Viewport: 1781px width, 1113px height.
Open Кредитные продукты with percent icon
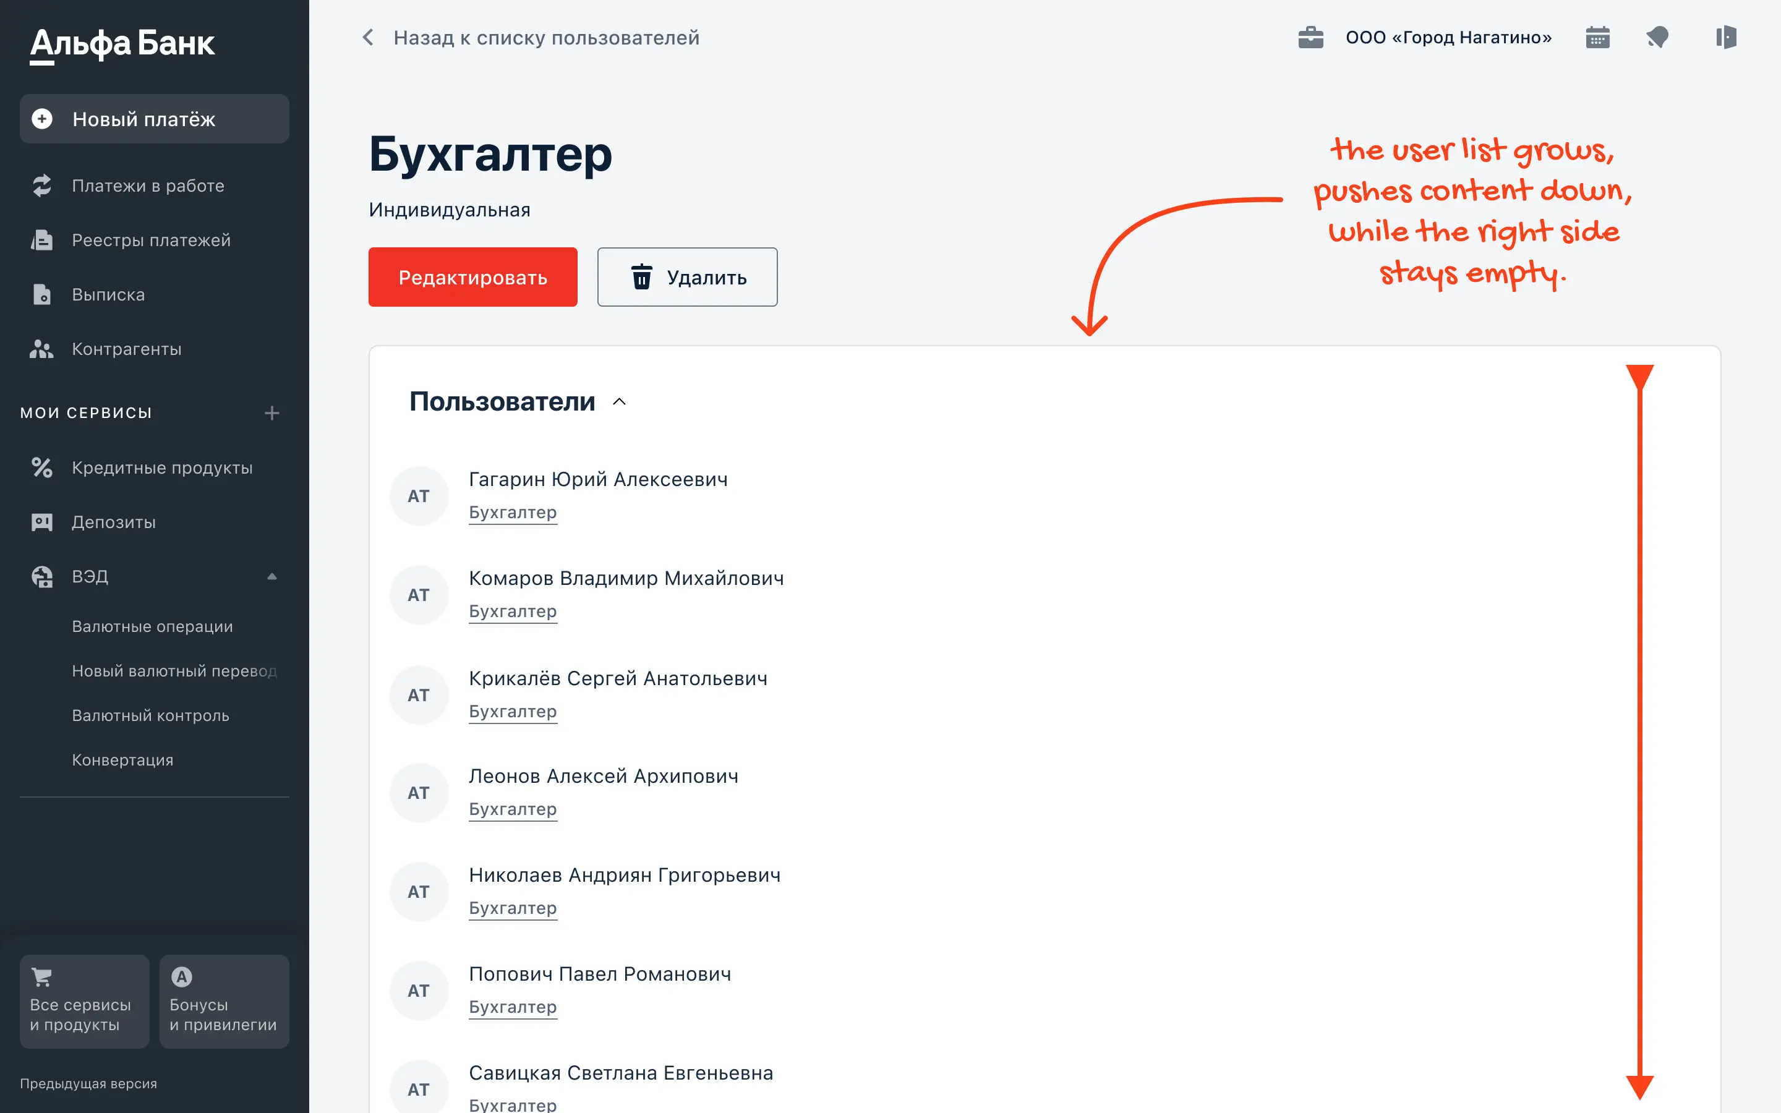tap(162, 467)
